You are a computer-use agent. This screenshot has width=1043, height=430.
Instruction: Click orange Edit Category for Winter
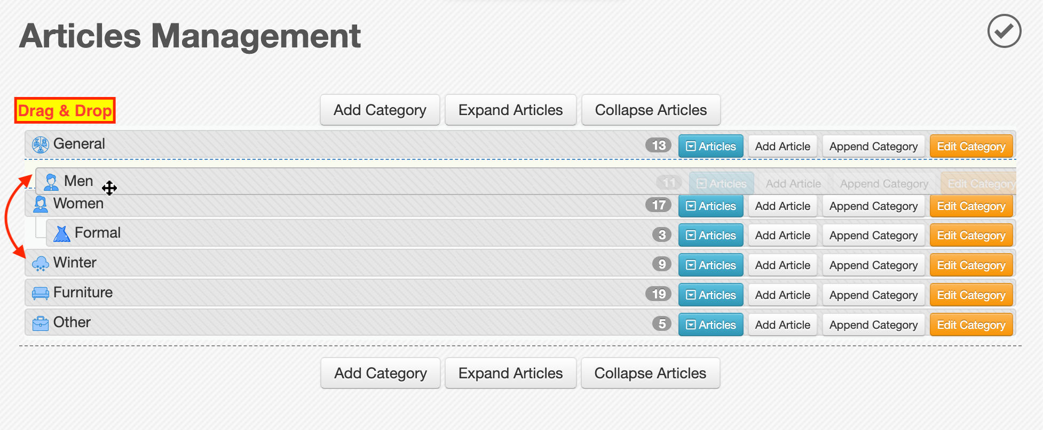pos(971,265)
